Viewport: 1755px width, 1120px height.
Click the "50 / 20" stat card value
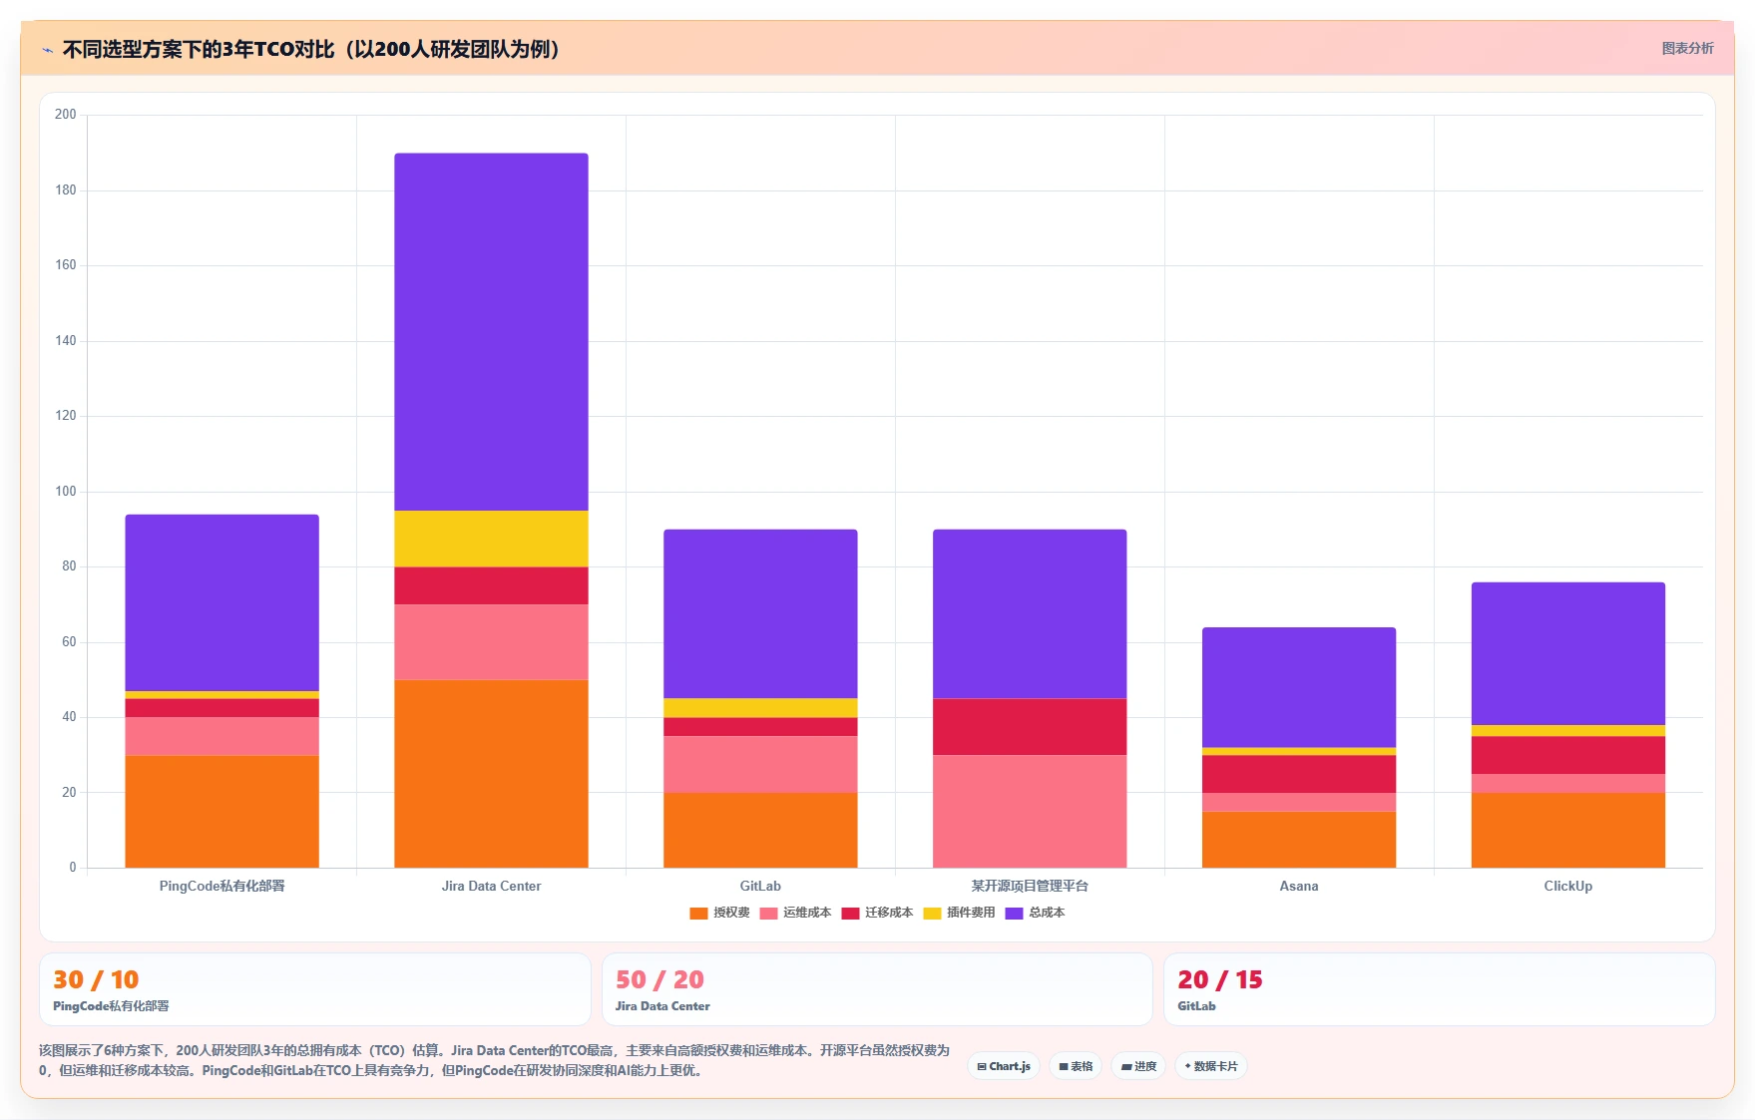pyautogui.click(x=659, y=979)
